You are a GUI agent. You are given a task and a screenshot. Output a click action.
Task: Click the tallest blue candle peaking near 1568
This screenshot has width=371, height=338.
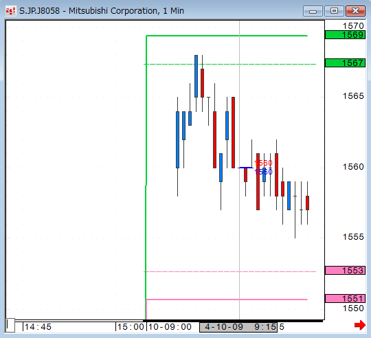(x=196, y=76)
